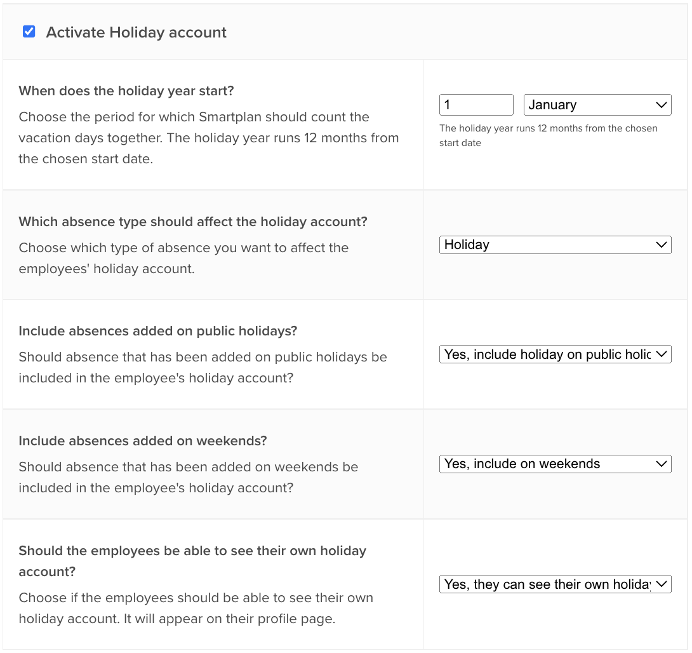
Task: Click the description starting "Choose the period for which Smartplan"
Action: tap(208, 138)
